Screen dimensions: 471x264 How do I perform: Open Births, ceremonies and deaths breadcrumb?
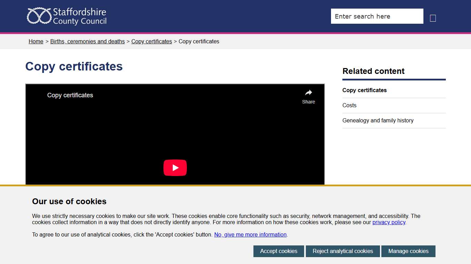click(x=87, y=41)
